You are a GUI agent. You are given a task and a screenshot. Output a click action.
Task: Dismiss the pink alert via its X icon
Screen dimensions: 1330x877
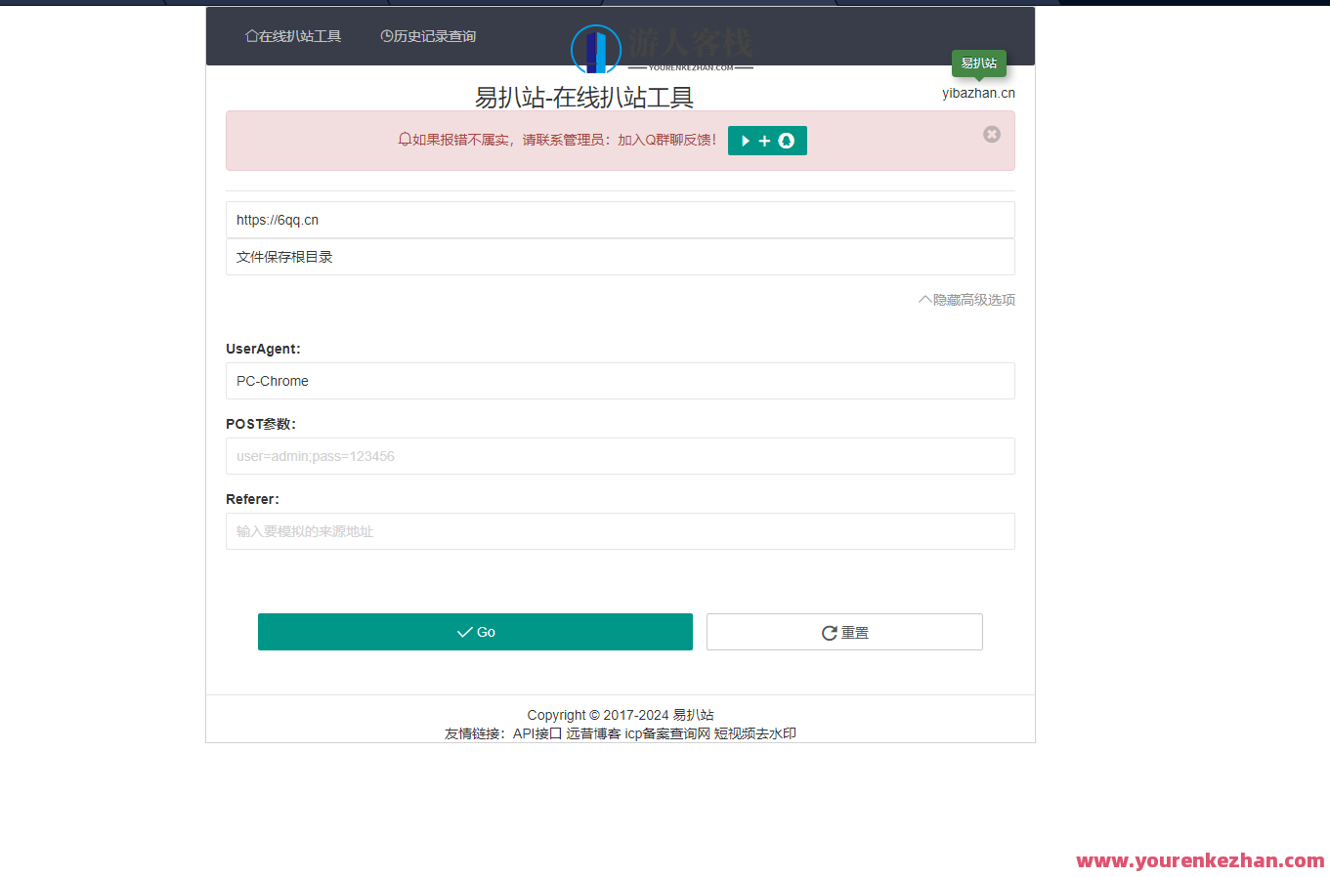(992, 135)
